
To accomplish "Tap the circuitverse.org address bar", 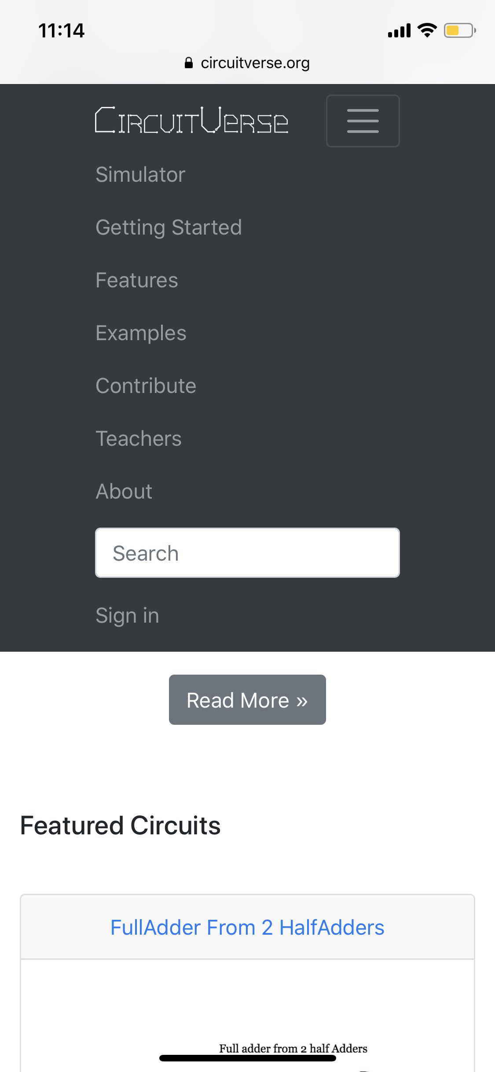I will click(247, 62).
